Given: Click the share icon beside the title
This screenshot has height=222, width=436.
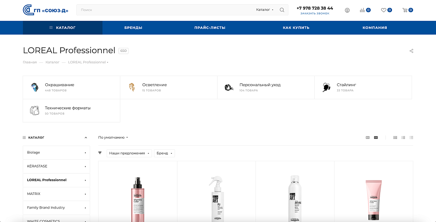Looking at the screenshot, I should click(x=411, y=51).
